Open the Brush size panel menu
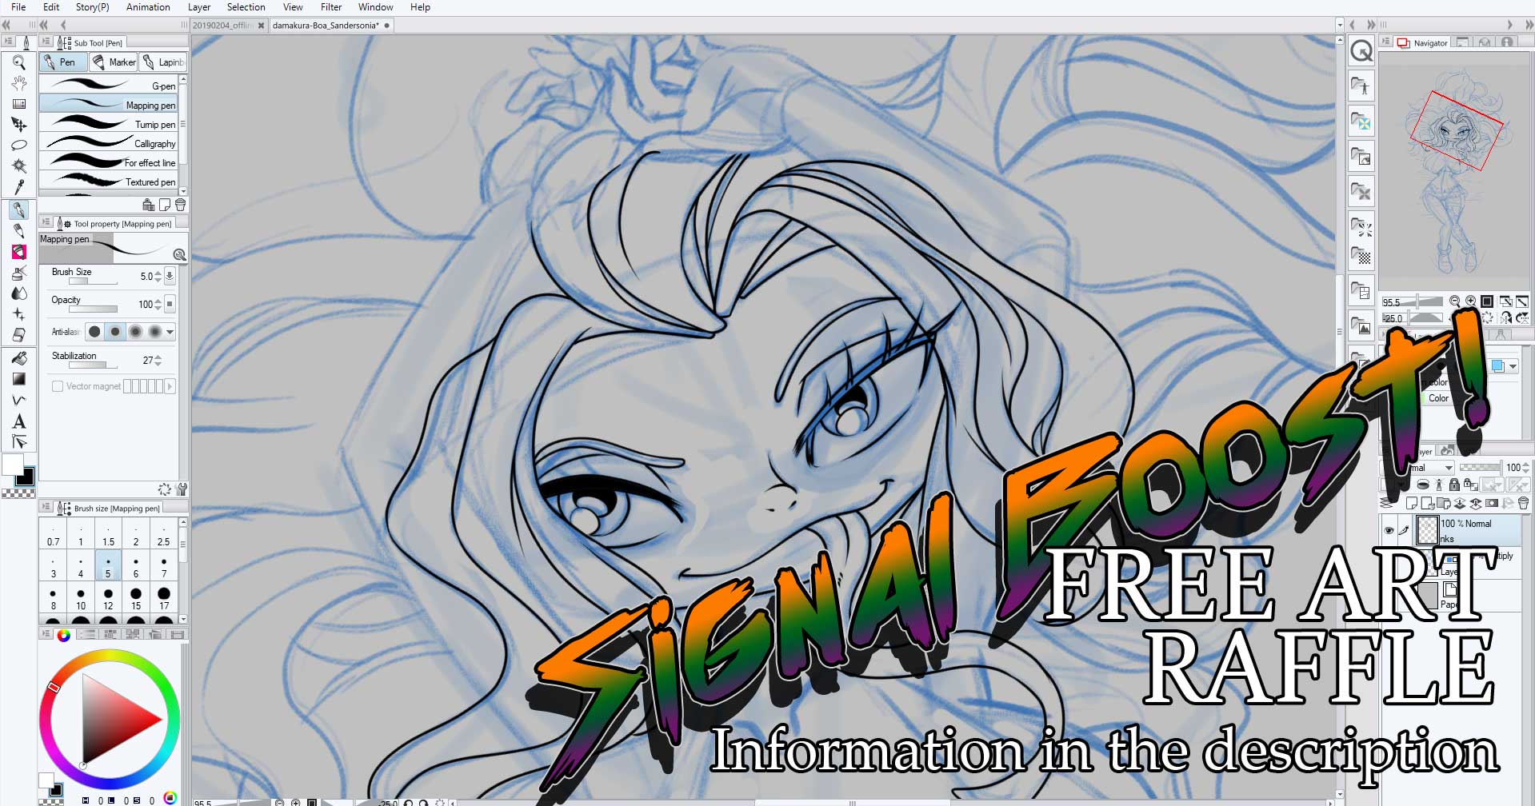The width and height of the screenshot is (1535, 806). click(x=46, y=508)
